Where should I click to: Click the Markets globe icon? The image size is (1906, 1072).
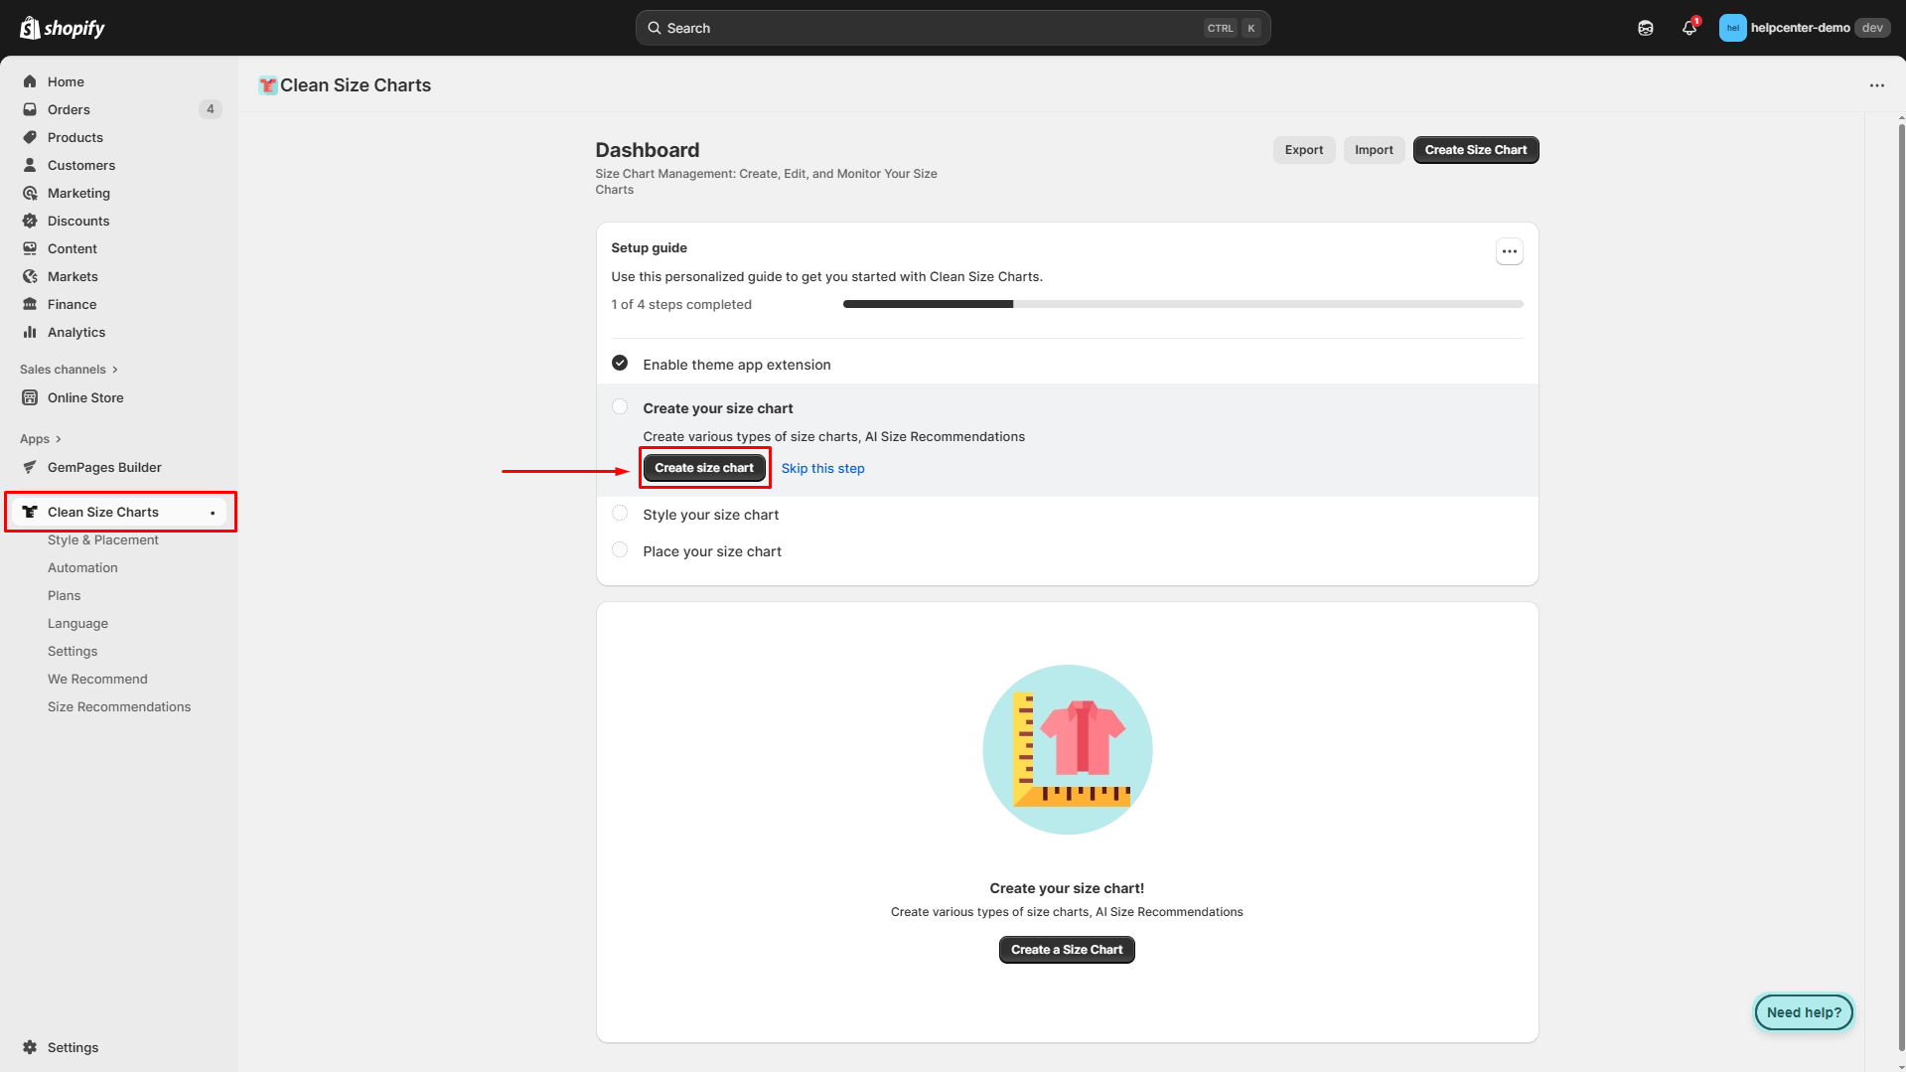coord(30,276)
